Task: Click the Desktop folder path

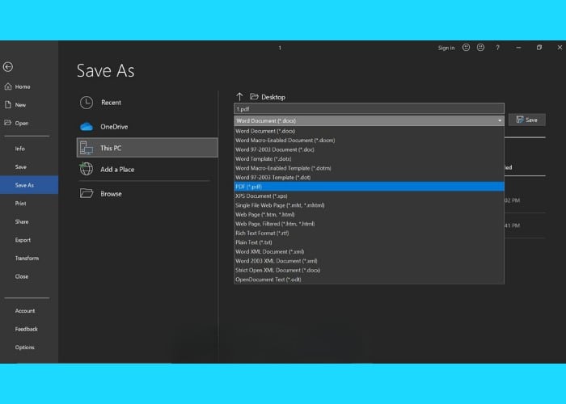Action: 272,97
